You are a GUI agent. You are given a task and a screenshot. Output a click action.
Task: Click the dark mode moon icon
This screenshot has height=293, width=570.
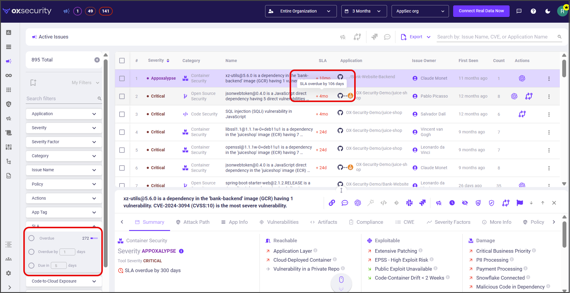coord(548,11)
